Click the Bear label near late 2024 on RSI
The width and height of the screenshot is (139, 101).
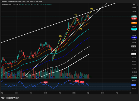[x=45, y=82]
